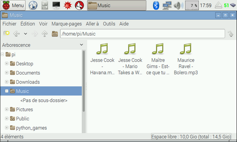Go to the home folder icon
Image resolution: width=237 pixels, height=142 pixels.
[55, 34]
